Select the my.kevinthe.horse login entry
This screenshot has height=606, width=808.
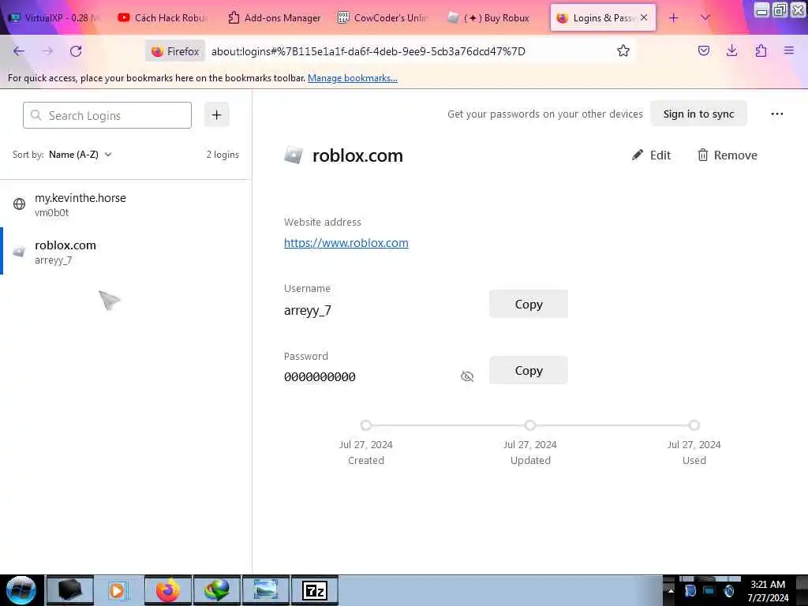(x=126, y=204)
